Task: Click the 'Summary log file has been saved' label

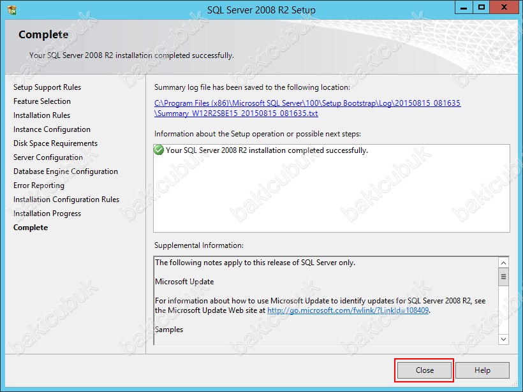Action: [x=252, y=87]
